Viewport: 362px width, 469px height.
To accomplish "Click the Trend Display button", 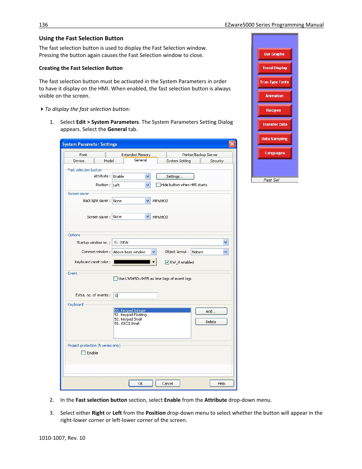I will [274, 68].
